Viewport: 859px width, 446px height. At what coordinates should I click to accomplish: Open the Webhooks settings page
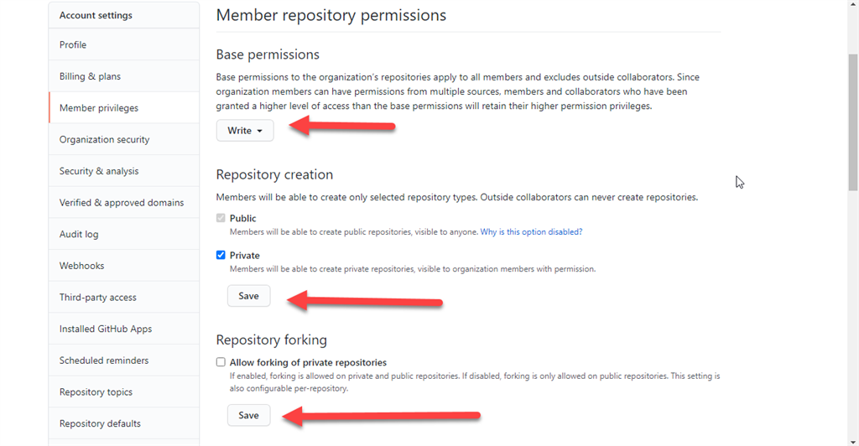coord(81,266)
